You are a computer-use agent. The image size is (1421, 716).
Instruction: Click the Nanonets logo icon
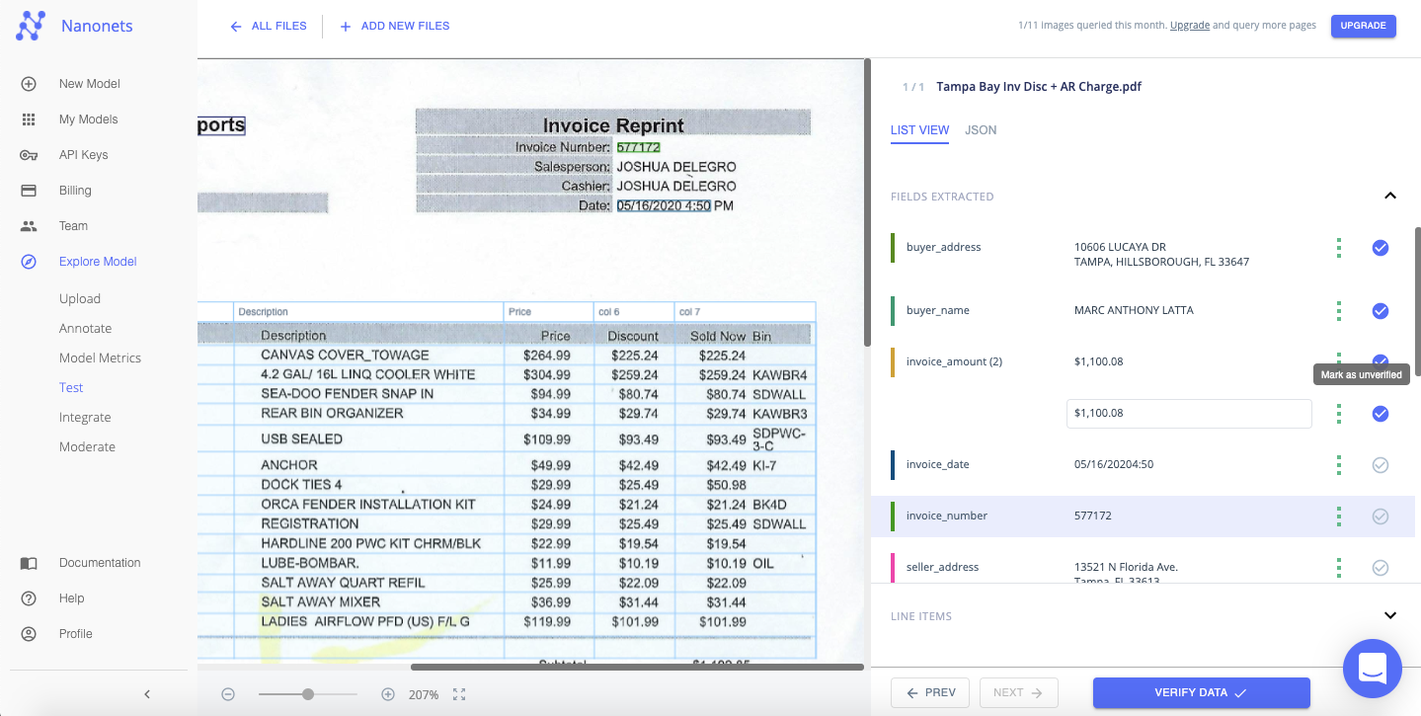tap(31, 27)
